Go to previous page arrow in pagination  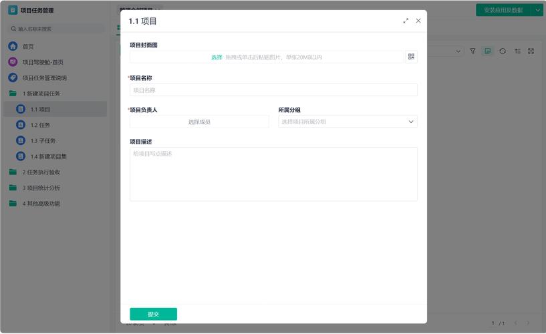tap(516, 323)
